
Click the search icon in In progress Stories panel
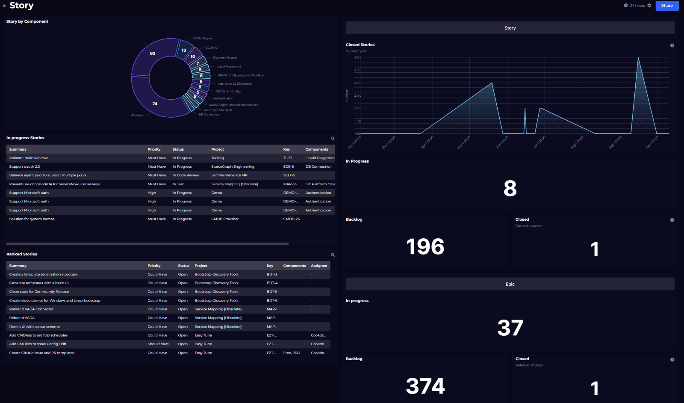(x=333, y=139)
